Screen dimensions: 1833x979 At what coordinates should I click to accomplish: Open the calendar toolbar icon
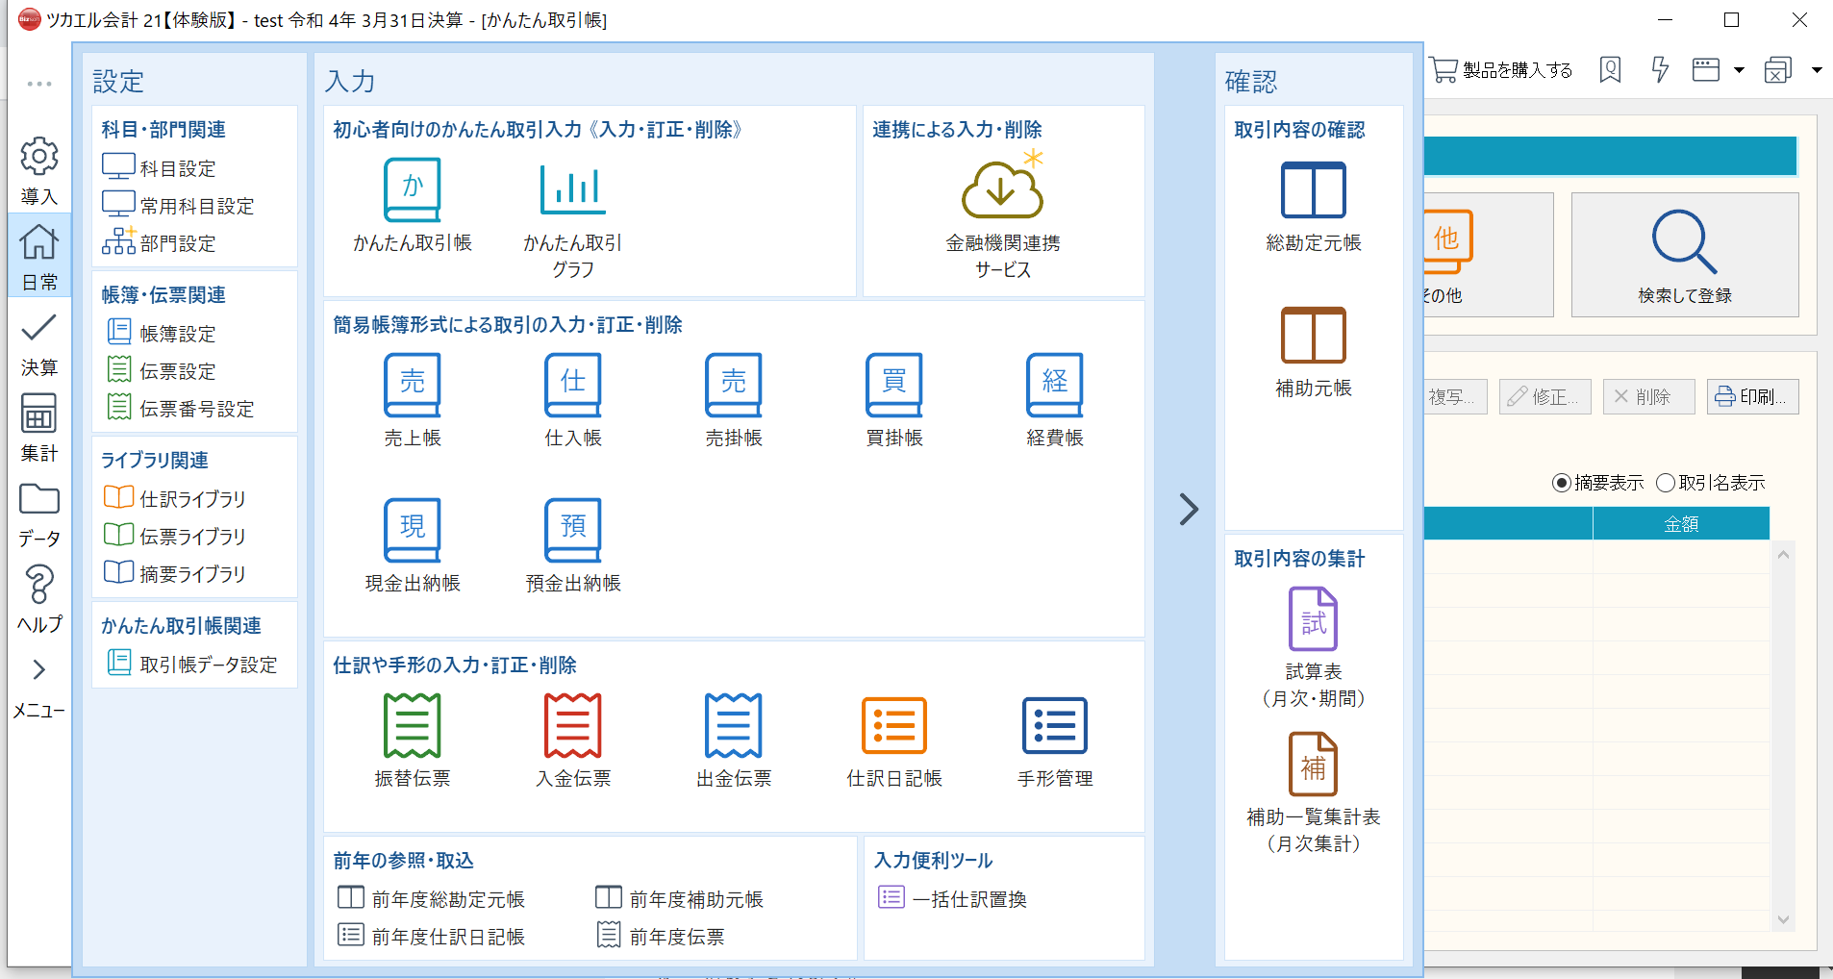pos(1706,69)
